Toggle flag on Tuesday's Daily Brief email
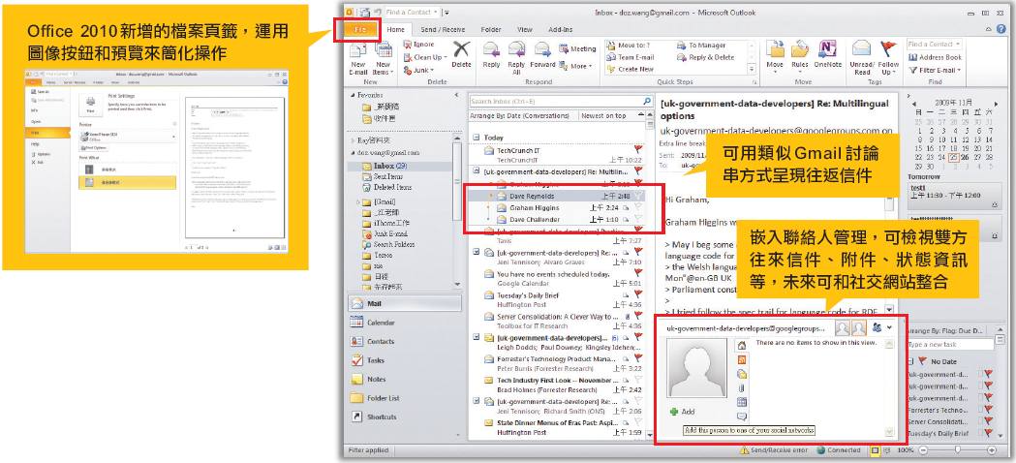This screenshot has width=1016, height=463. click(x=637, y=294)
